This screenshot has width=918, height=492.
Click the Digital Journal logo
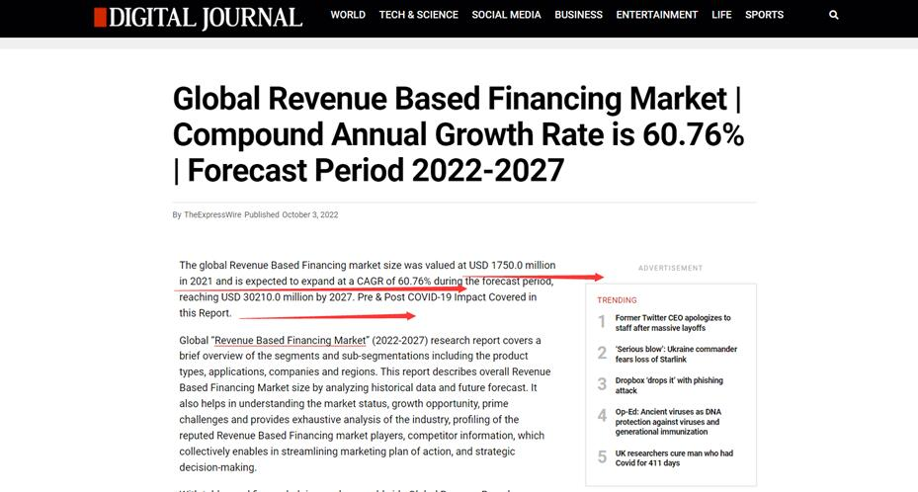click(199, 17)
